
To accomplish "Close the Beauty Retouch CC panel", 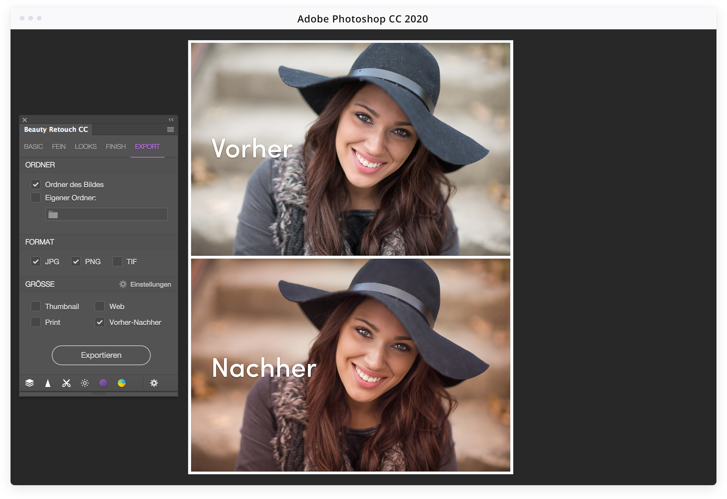I will point(25,120).
